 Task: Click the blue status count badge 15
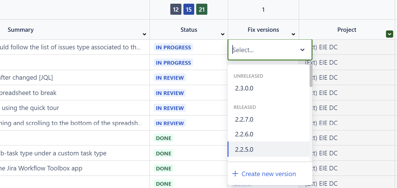click(189, 10)
